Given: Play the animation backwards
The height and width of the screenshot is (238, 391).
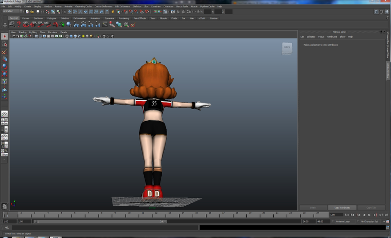Looking at the screenshot, I should point(364,215).
